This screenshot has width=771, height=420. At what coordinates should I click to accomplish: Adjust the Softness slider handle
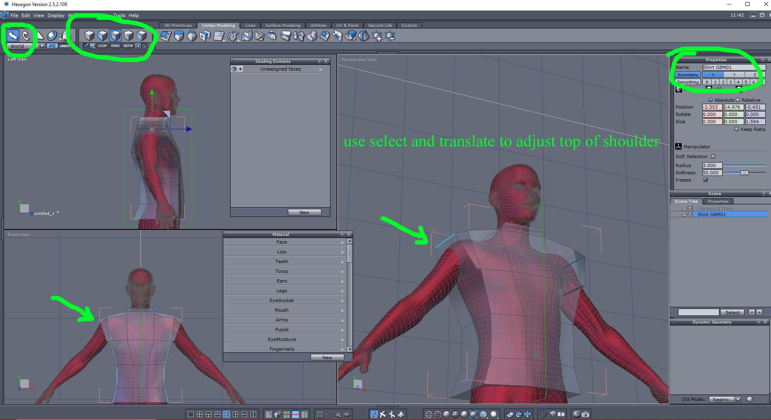click(x=744, y=173)
